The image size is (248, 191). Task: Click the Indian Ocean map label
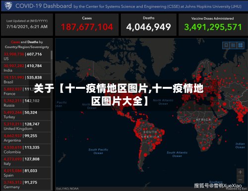(x=240, y=146)
